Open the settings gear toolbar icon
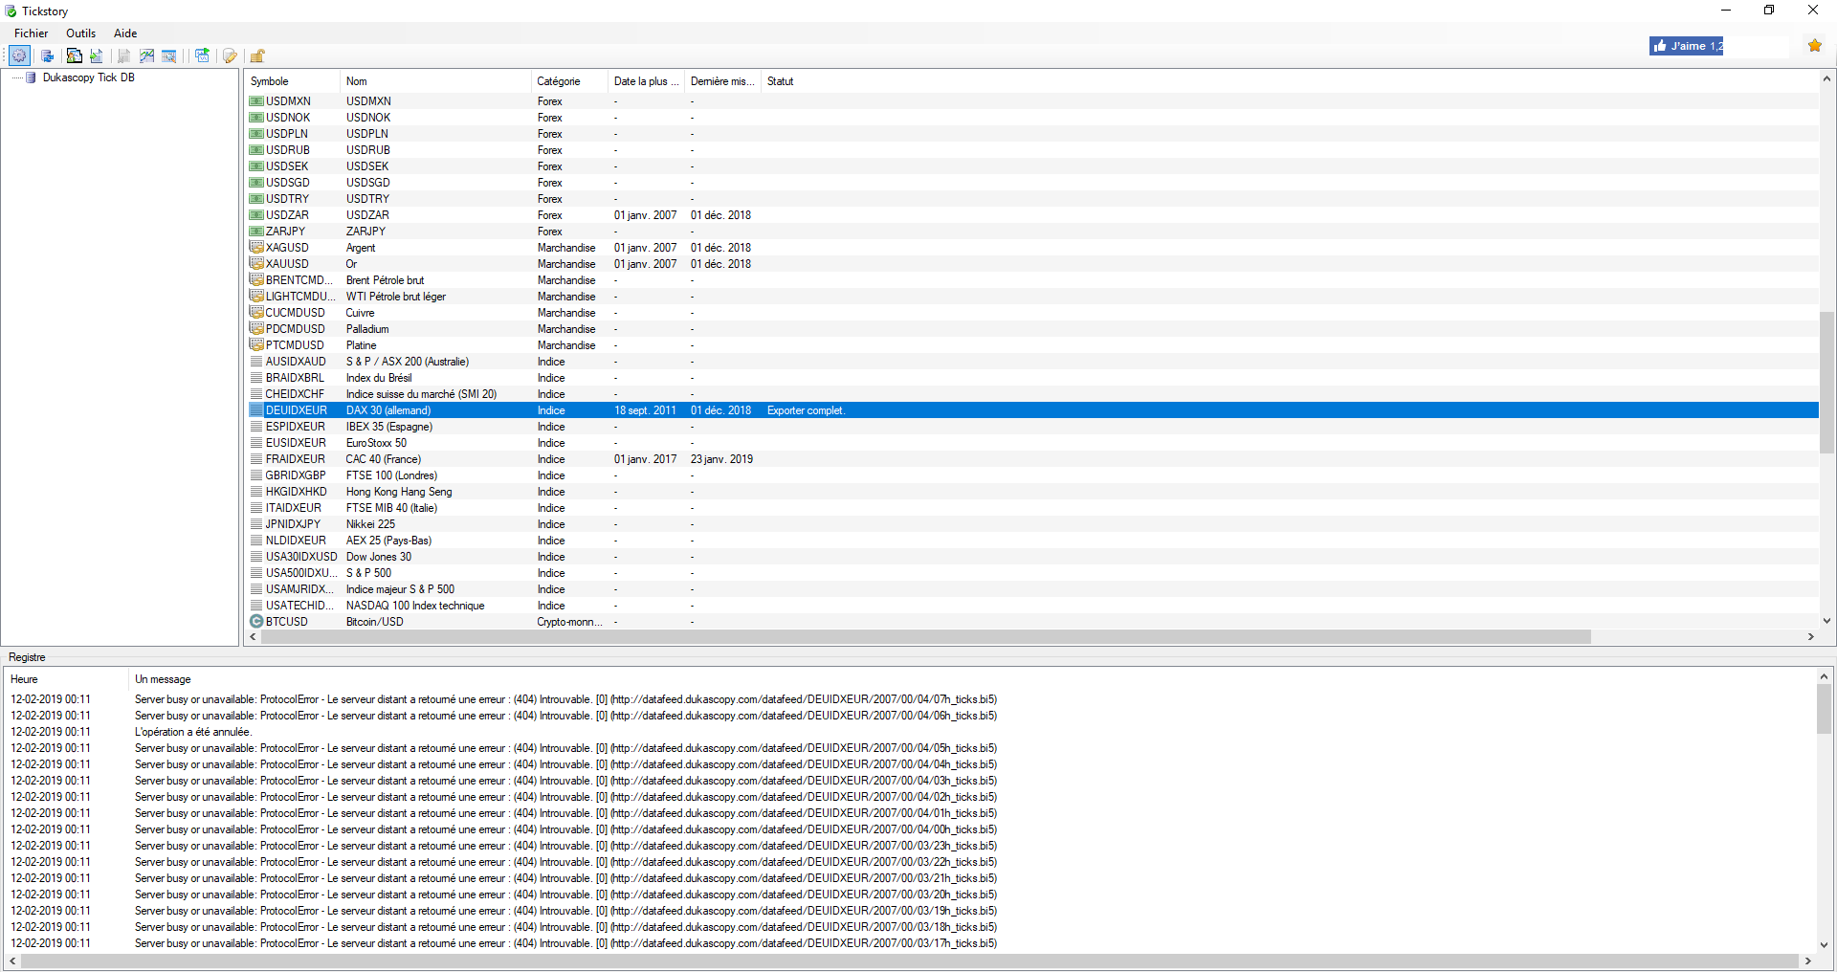Screen dimensions: 1837x972 point(19,55)
